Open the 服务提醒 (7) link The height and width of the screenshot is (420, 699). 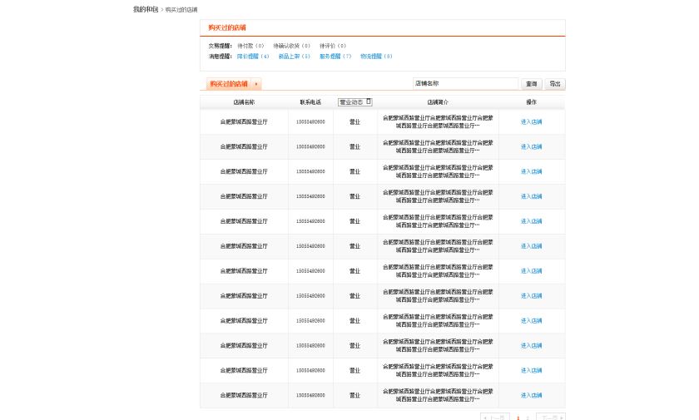tap(335, 56)
